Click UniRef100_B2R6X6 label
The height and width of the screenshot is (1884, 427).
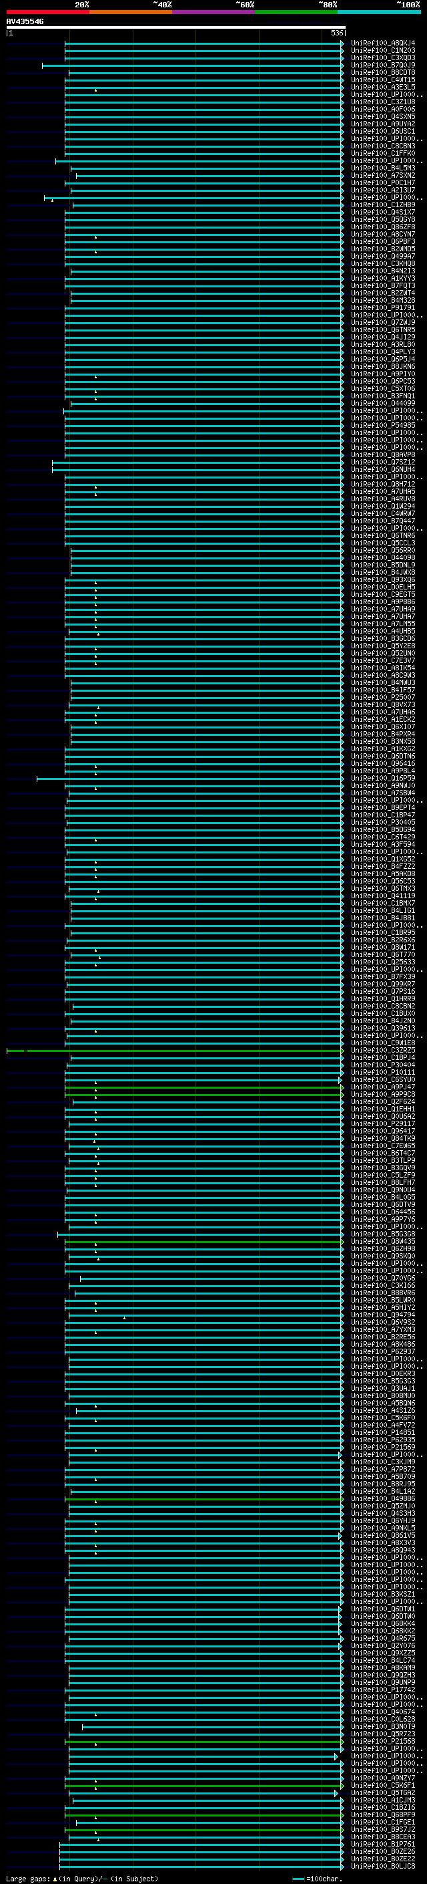[x=383, y=940]
